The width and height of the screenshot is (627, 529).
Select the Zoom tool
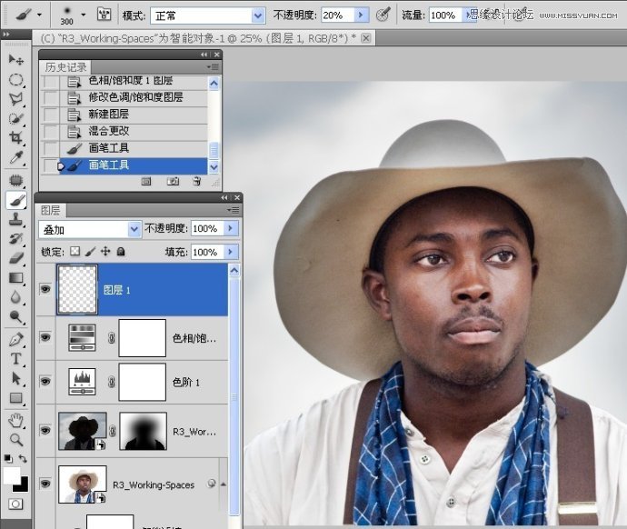click(16, 440)
